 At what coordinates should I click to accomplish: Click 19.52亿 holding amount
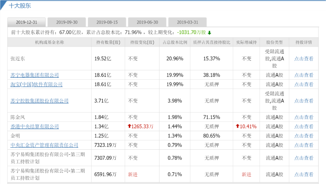(x=103, y=59)
